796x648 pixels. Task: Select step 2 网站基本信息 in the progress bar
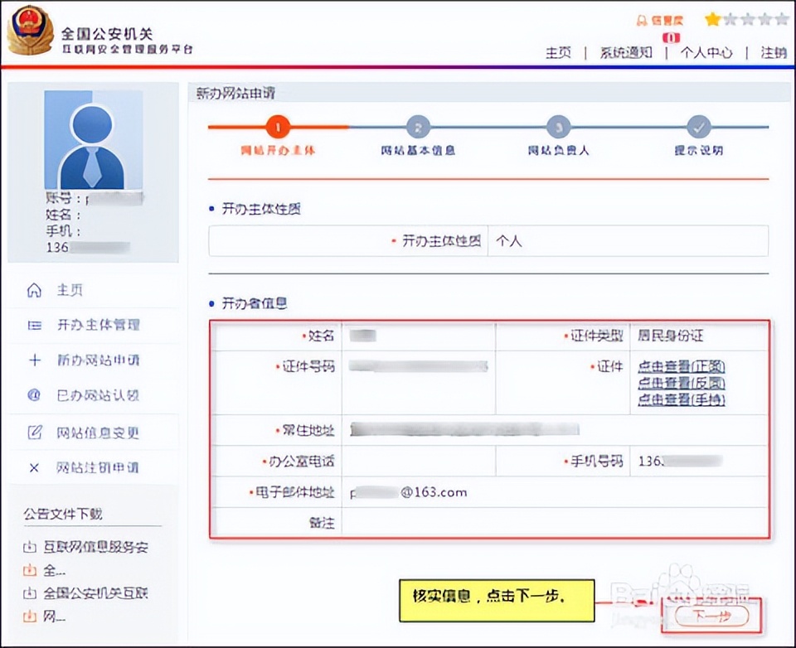pyautogui.click(x=418, y=128)
